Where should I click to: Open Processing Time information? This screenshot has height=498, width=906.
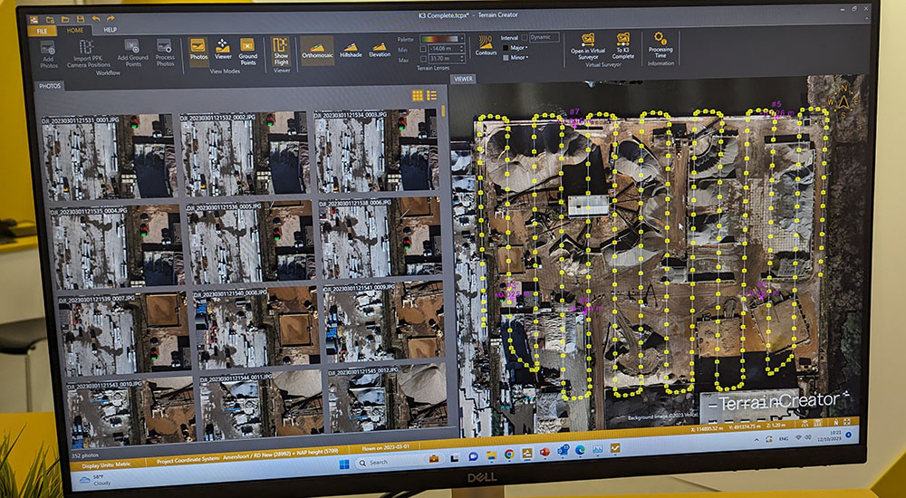pos(660,43)
